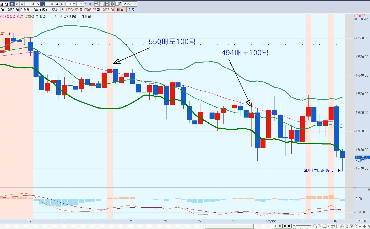Image resolution: width=370 pixels, height=229 pixels.
Task: Click the RSI indicator legend label
Action: pos(60,16)
